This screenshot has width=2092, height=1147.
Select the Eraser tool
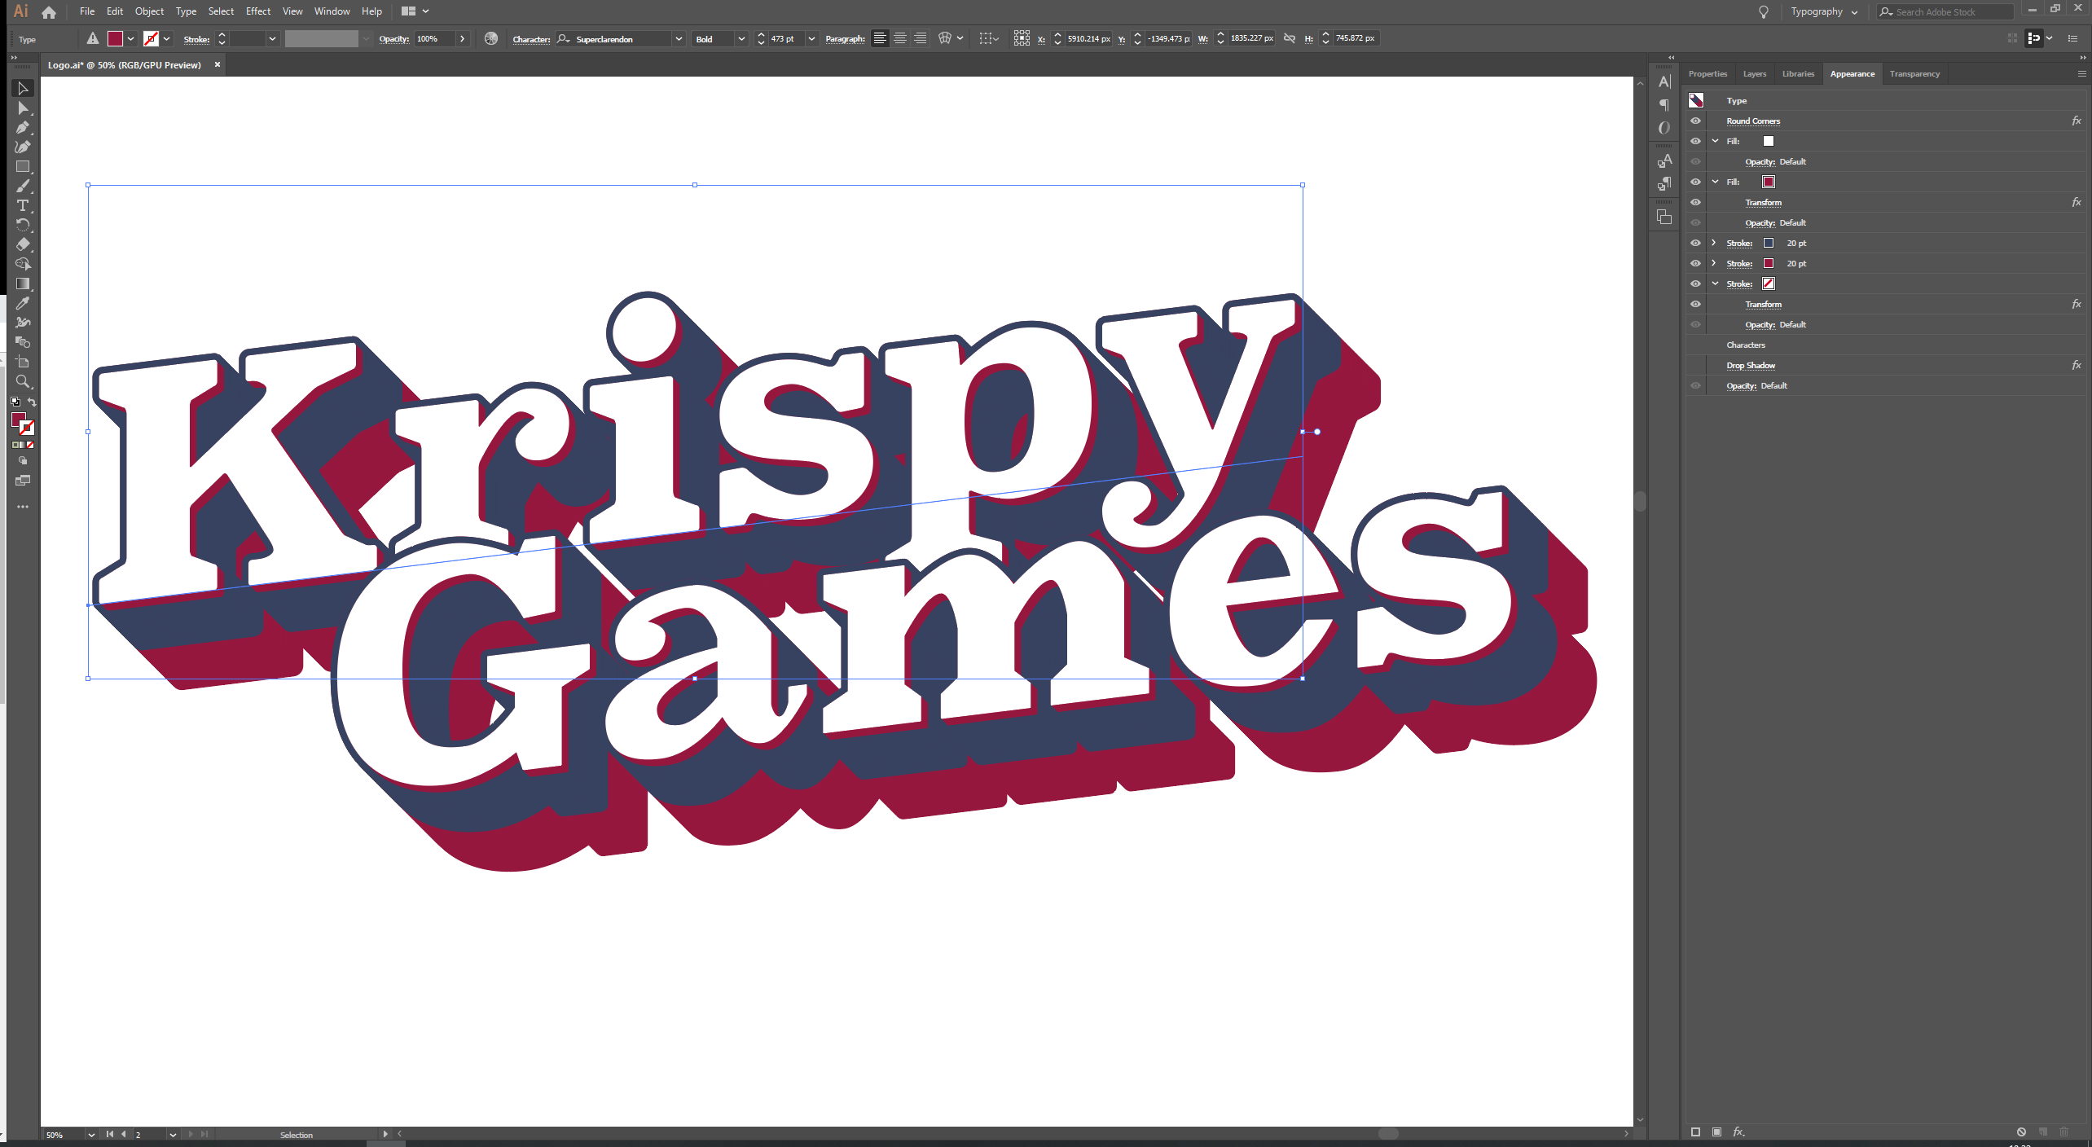(23, 244)
